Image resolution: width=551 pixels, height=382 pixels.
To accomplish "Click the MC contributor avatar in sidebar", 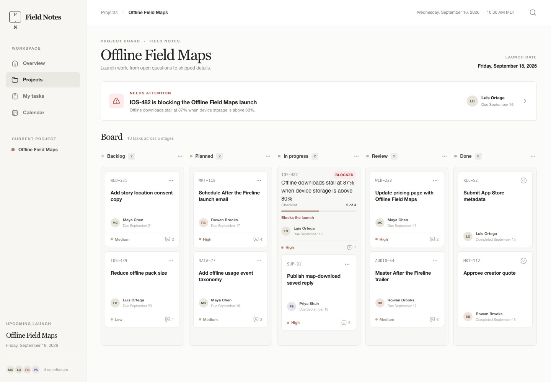I will pos(11,370).
